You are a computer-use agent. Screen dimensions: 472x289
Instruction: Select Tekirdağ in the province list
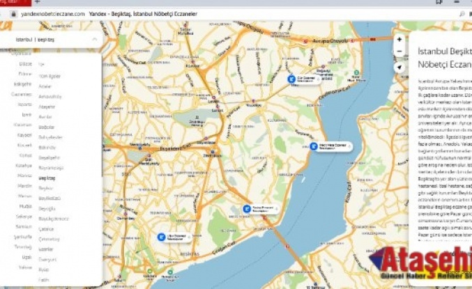(23, 247)
